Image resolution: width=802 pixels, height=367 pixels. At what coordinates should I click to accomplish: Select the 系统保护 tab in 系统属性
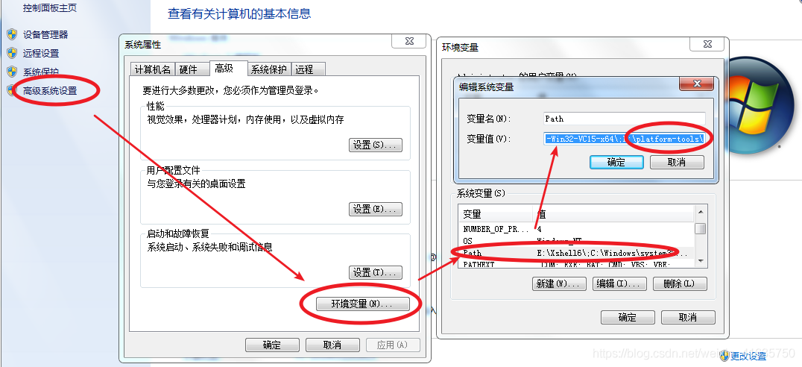270,69
